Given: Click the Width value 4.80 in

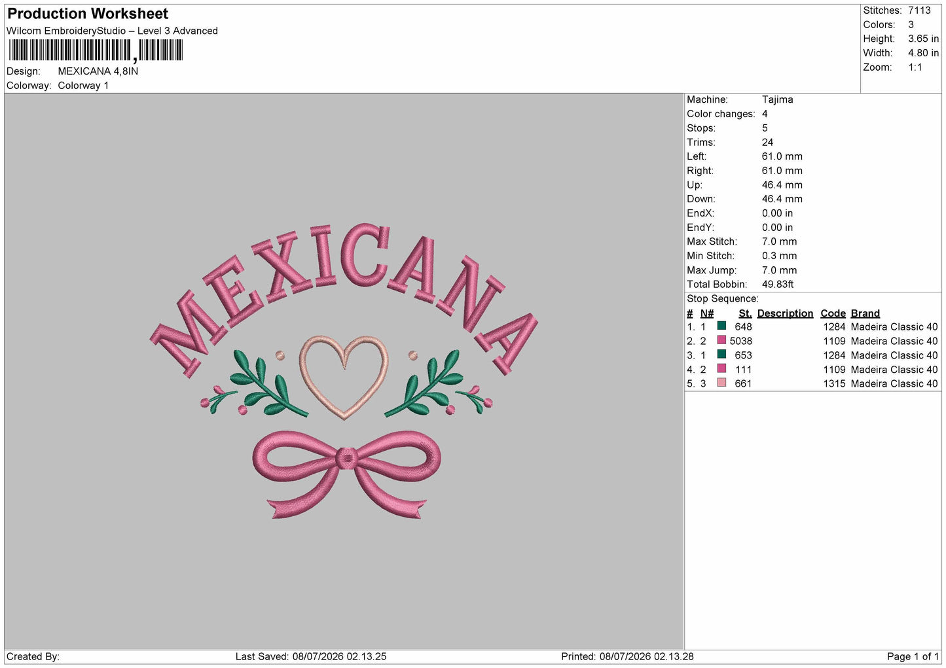Looking at the screenshot, I should tap(923, 53).
